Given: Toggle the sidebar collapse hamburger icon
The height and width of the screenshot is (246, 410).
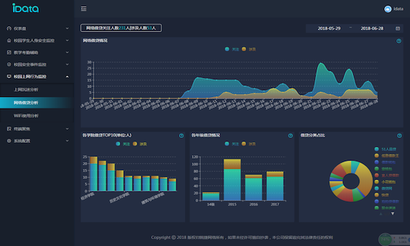Looking at the screenshot, I should (x=83, y=9).
